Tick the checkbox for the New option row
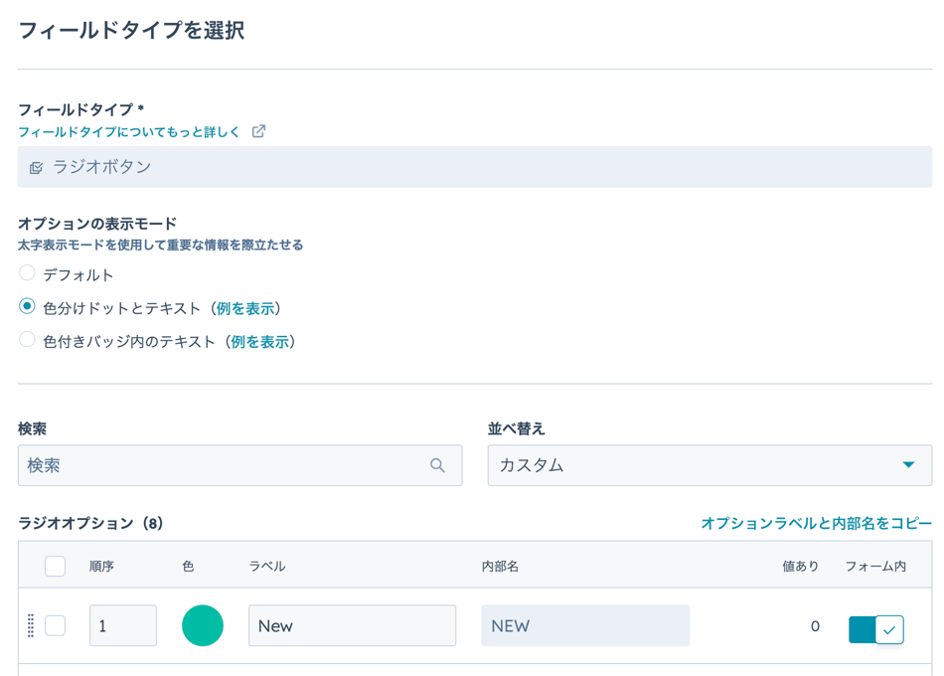Viewport: 944px width, 676px height. pyautogui.click(x=56, y=625)
